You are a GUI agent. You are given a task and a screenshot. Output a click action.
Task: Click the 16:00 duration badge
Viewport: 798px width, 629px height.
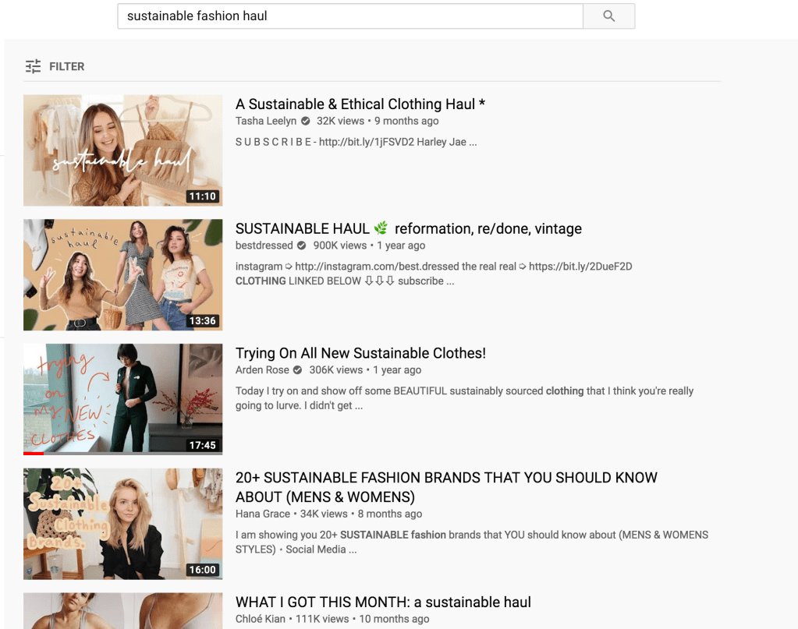[x=202, y=570]
